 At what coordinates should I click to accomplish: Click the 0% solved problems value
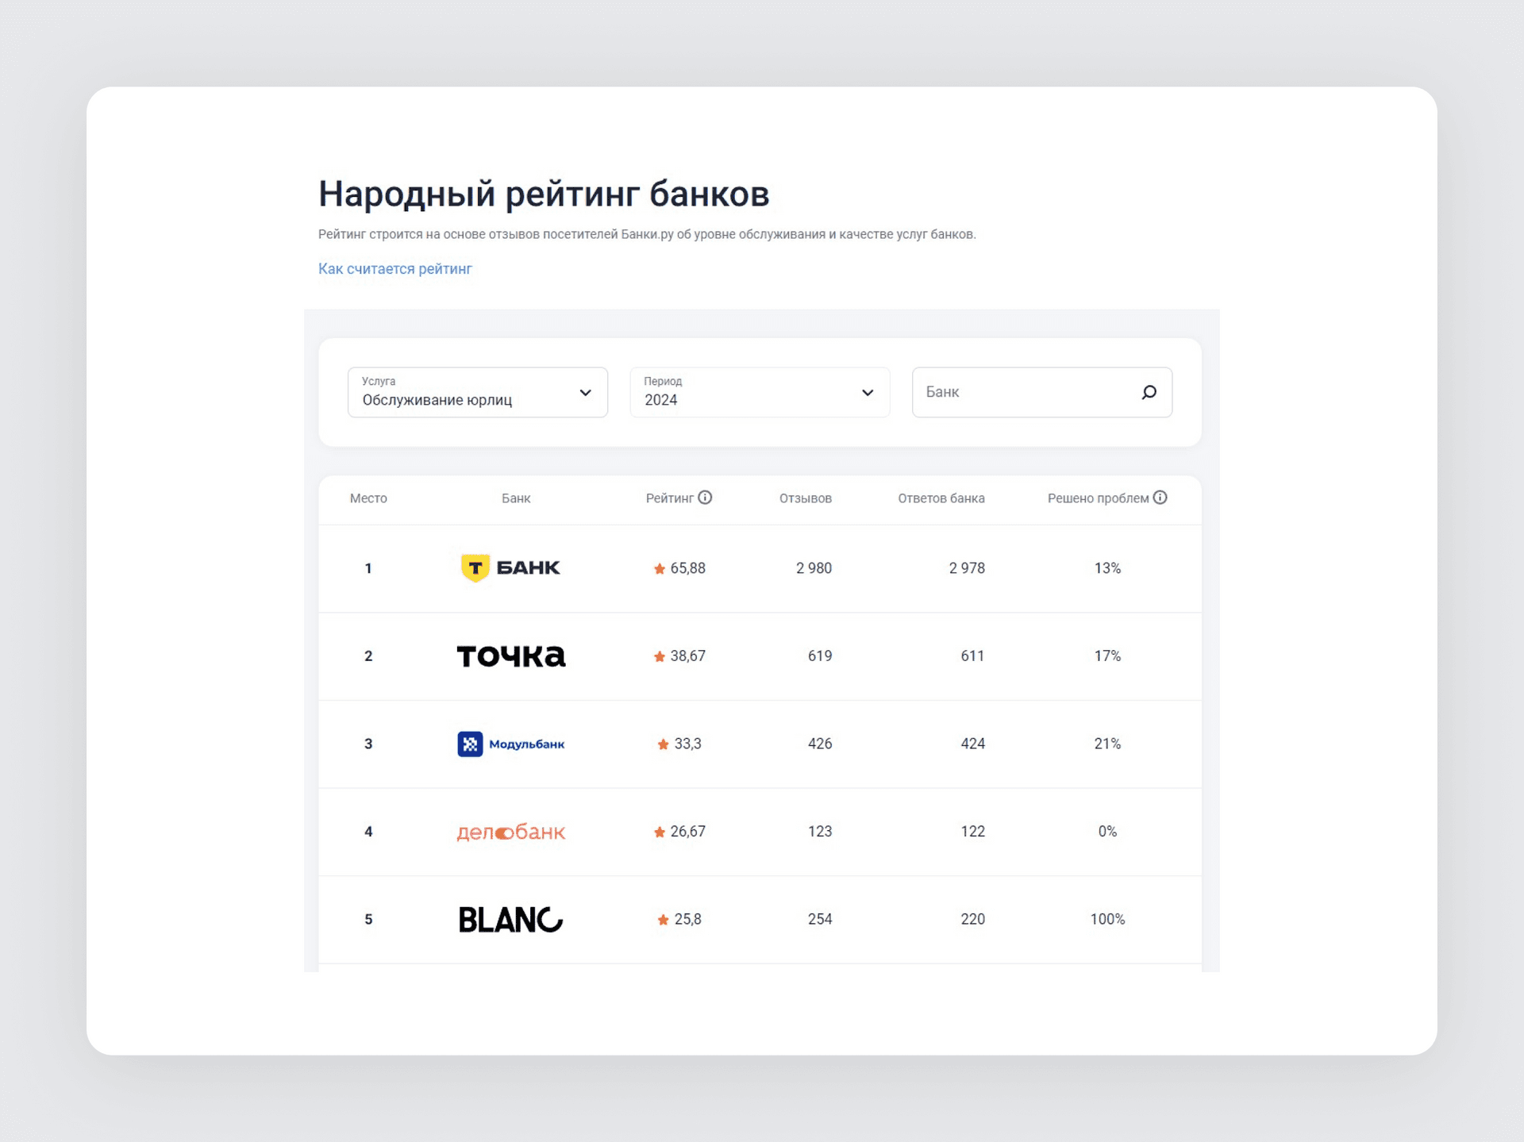(x=1107, y=832)
